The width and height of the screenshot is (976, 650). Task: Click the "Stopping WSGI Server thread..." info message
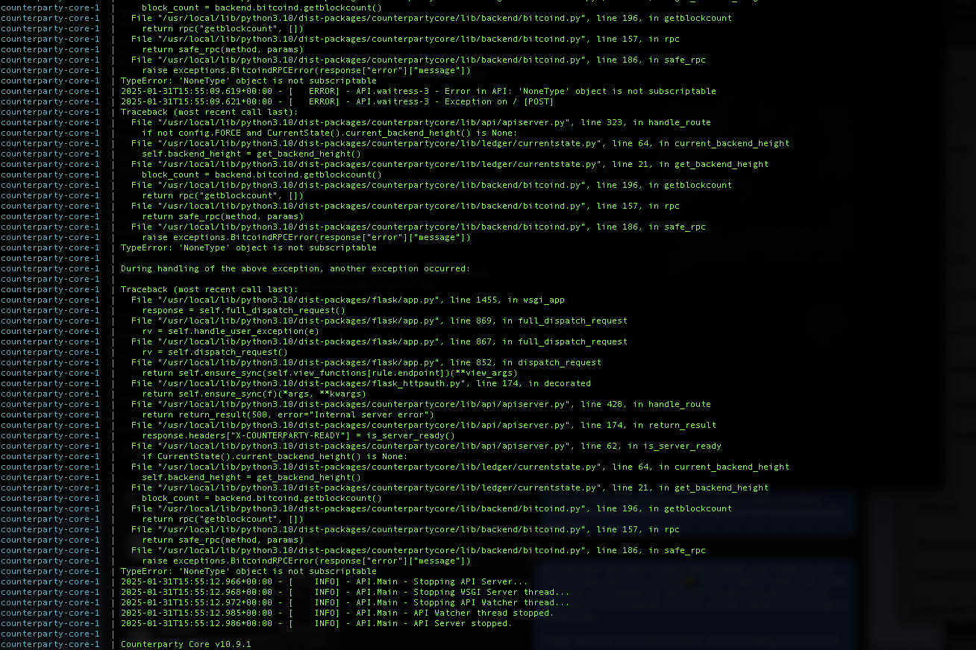point(491,592)
